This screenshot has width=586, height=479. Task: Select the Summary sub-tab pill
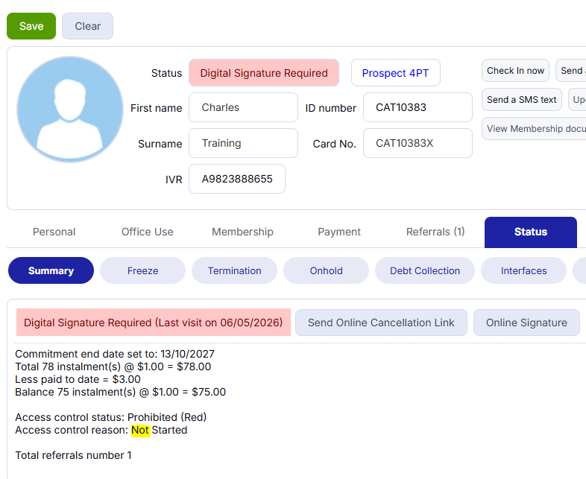[x=51, y=270]
